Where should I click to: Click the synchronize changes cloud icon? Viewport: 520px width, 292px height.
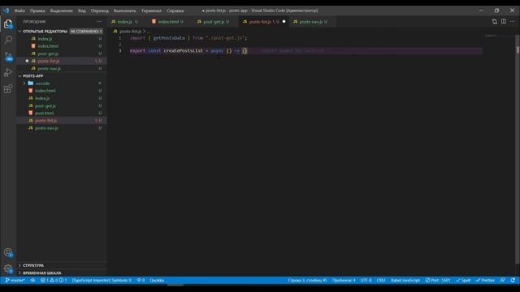tap(32, 281)
